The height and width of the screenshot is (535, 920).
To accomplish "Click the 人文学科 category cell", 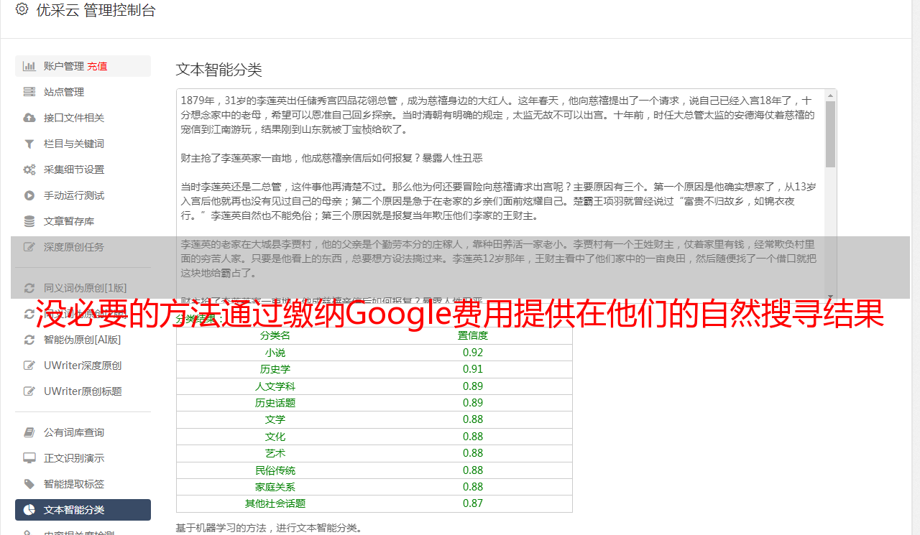I will [x=275, y=386].
